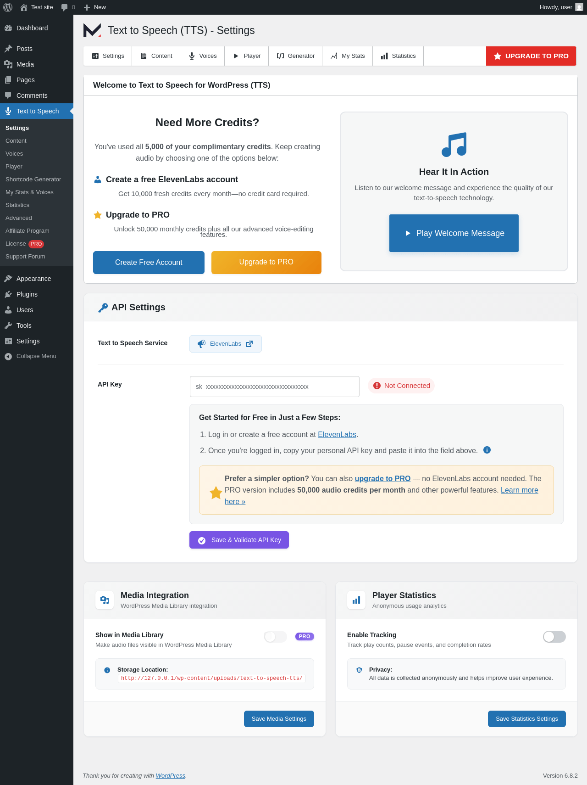
Task: Open Tools in sidebar
Action: click(37, 325)
